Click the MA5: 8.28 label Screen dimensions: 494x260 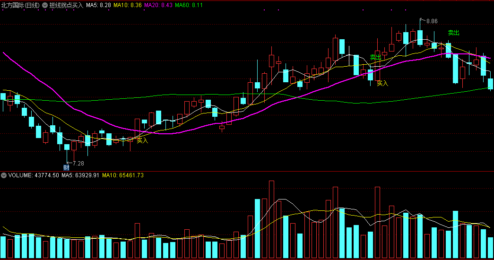98,5
